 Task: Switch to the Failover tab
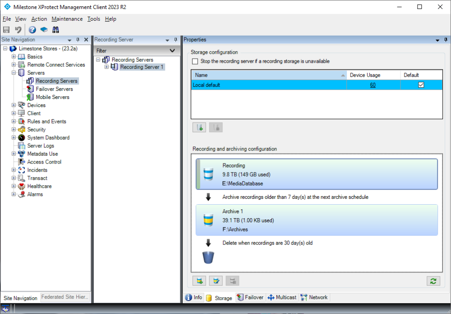coord(250,297)
